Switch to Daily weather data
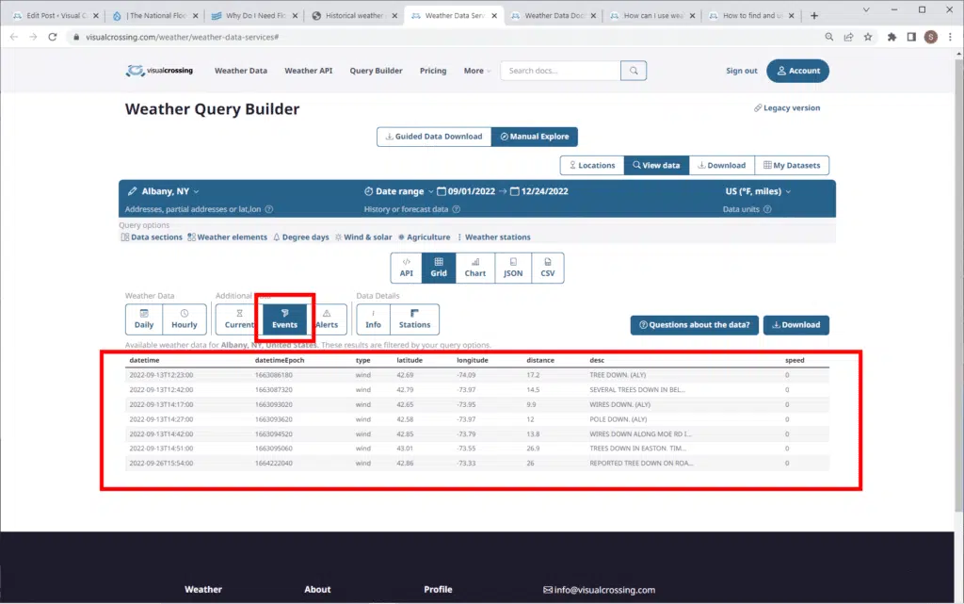 click(144, 319)
